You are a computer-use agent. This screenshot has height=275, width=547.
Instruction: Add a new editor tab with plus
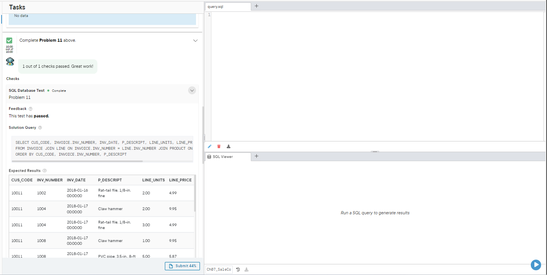click(257, 6)
